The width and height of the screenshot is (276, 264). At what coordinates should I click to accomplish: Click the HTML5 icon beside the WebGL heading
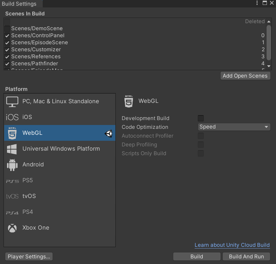click(129, 101)
